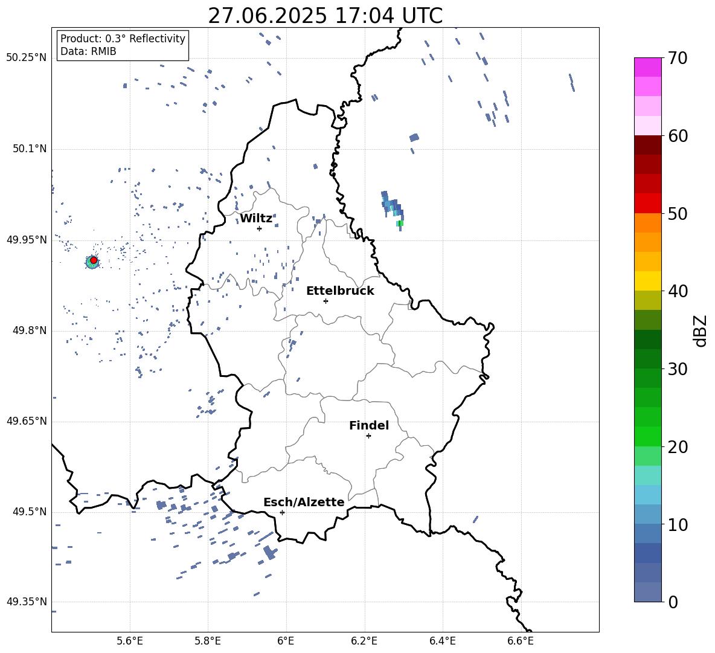The width and height of the screenshot is (715, 653).
Task: Click the colorbar tick value 30
Action: (678, 369)
